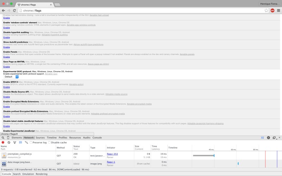Click the gray jstemplate_compiled.js timeline bar
The image size is (282, 176).
(x=203, y=156)
